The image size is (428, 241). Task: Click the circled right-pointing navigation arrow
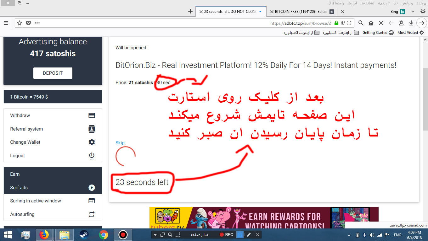coord(421,23)
